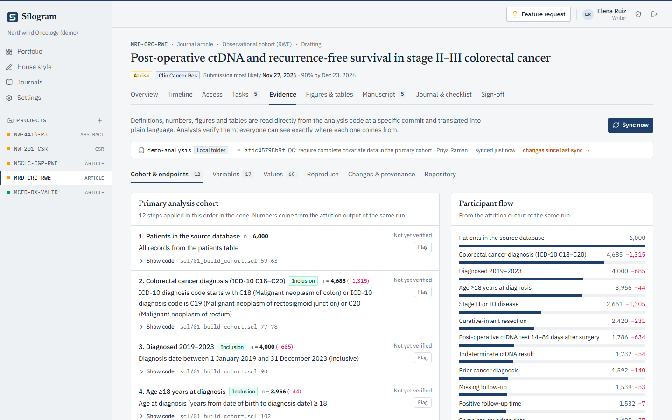Open the Timeline tab

point(180,94)
